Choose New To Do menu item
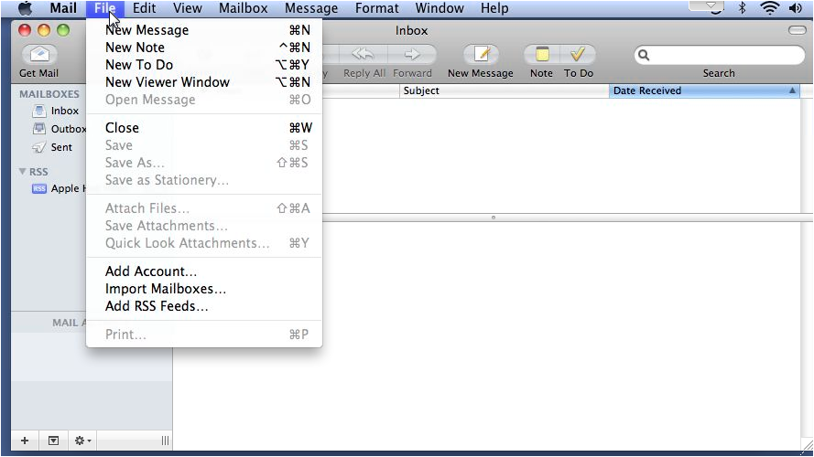Viewport: 814px width, 457px height. tap(204, 65)
